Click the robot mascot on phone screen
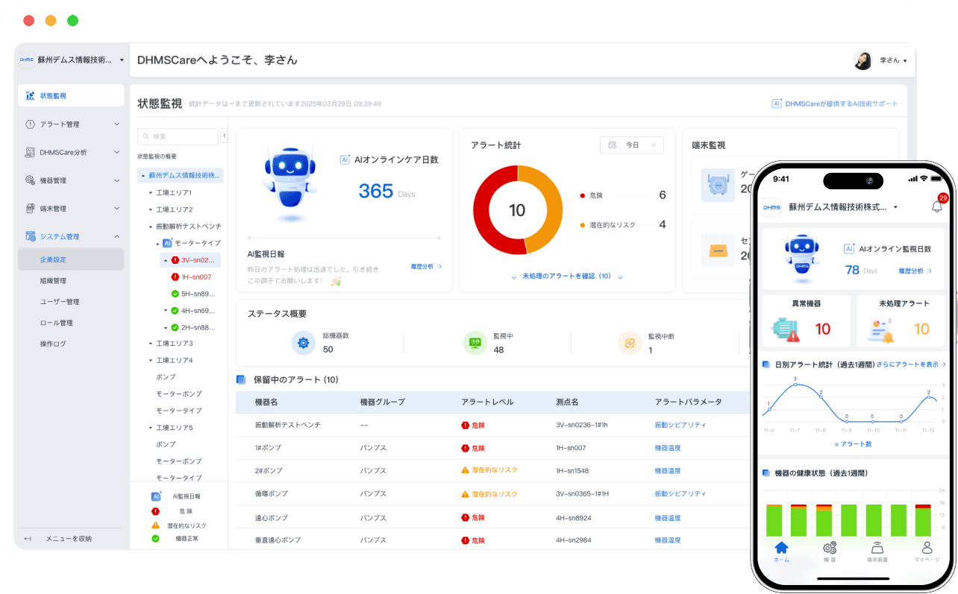This screenshot has height=594, width=958. tap(801, 258)
